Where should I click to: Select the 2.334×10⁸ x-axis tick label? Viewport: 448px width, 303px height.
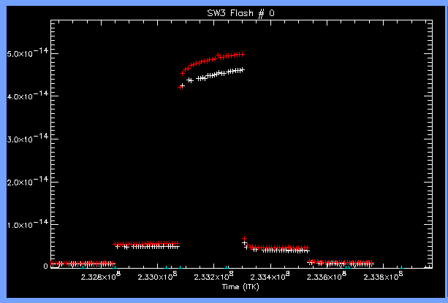point(270,277)
